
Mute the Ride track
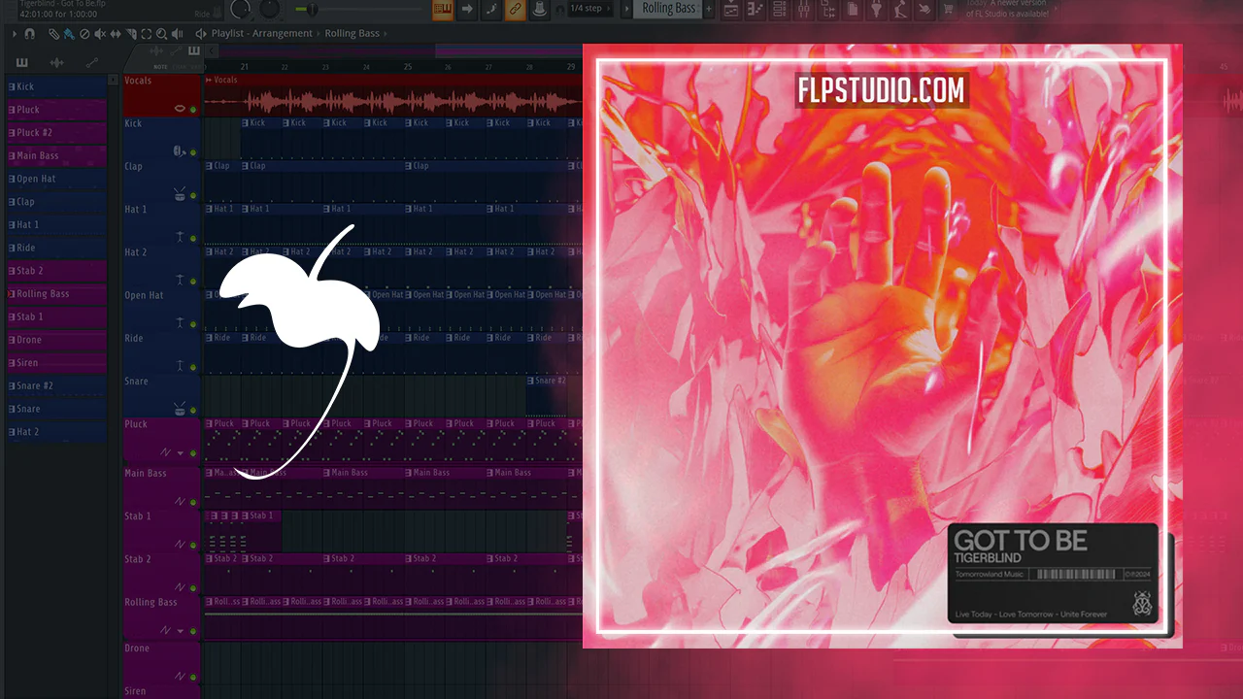pyautogui.click(x=193, y=366)
